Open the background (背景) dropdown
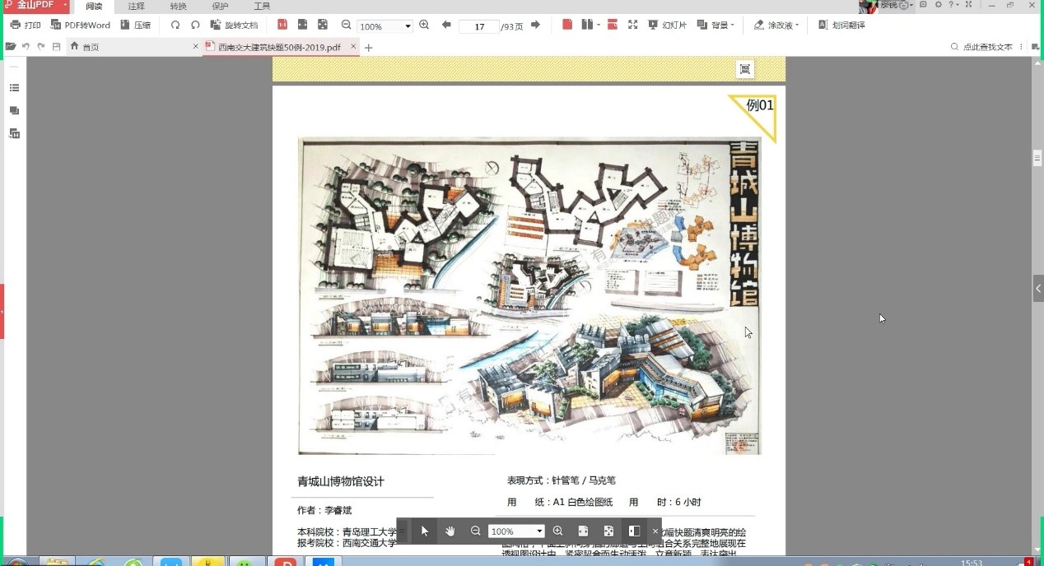 pos(715,26)
